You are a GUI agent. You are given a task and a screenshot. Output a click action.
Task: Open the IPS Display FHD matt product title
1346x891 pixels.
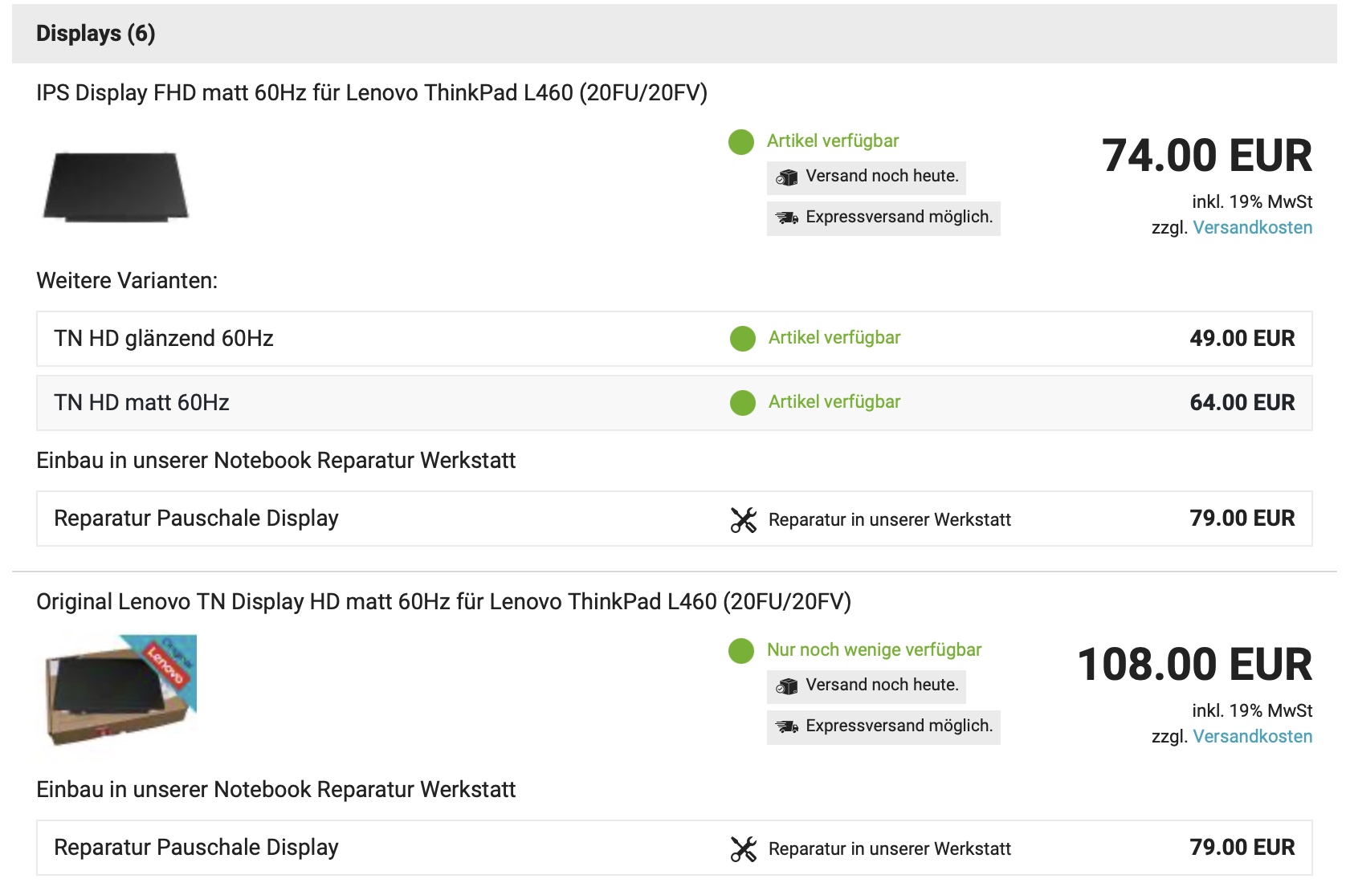click(x=372, y=93)
